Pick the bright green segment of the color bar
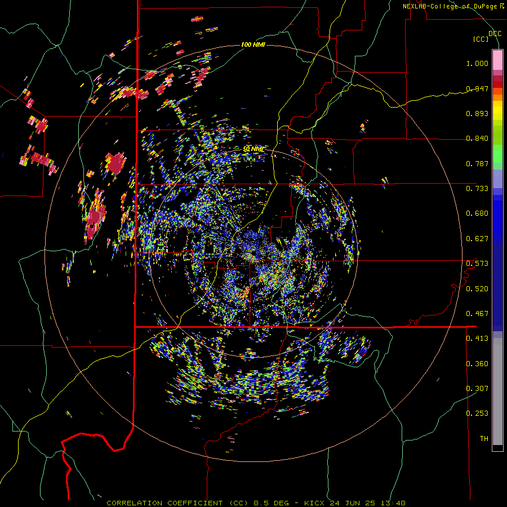Screen dimensions: 507x507 point(497,154)
